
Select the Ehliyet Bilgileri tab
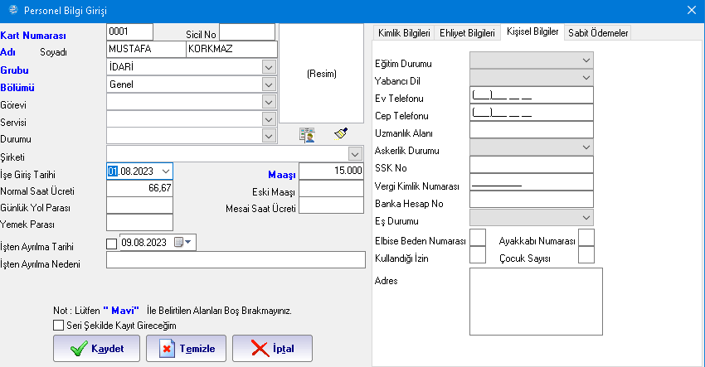[x=469, y=33]
